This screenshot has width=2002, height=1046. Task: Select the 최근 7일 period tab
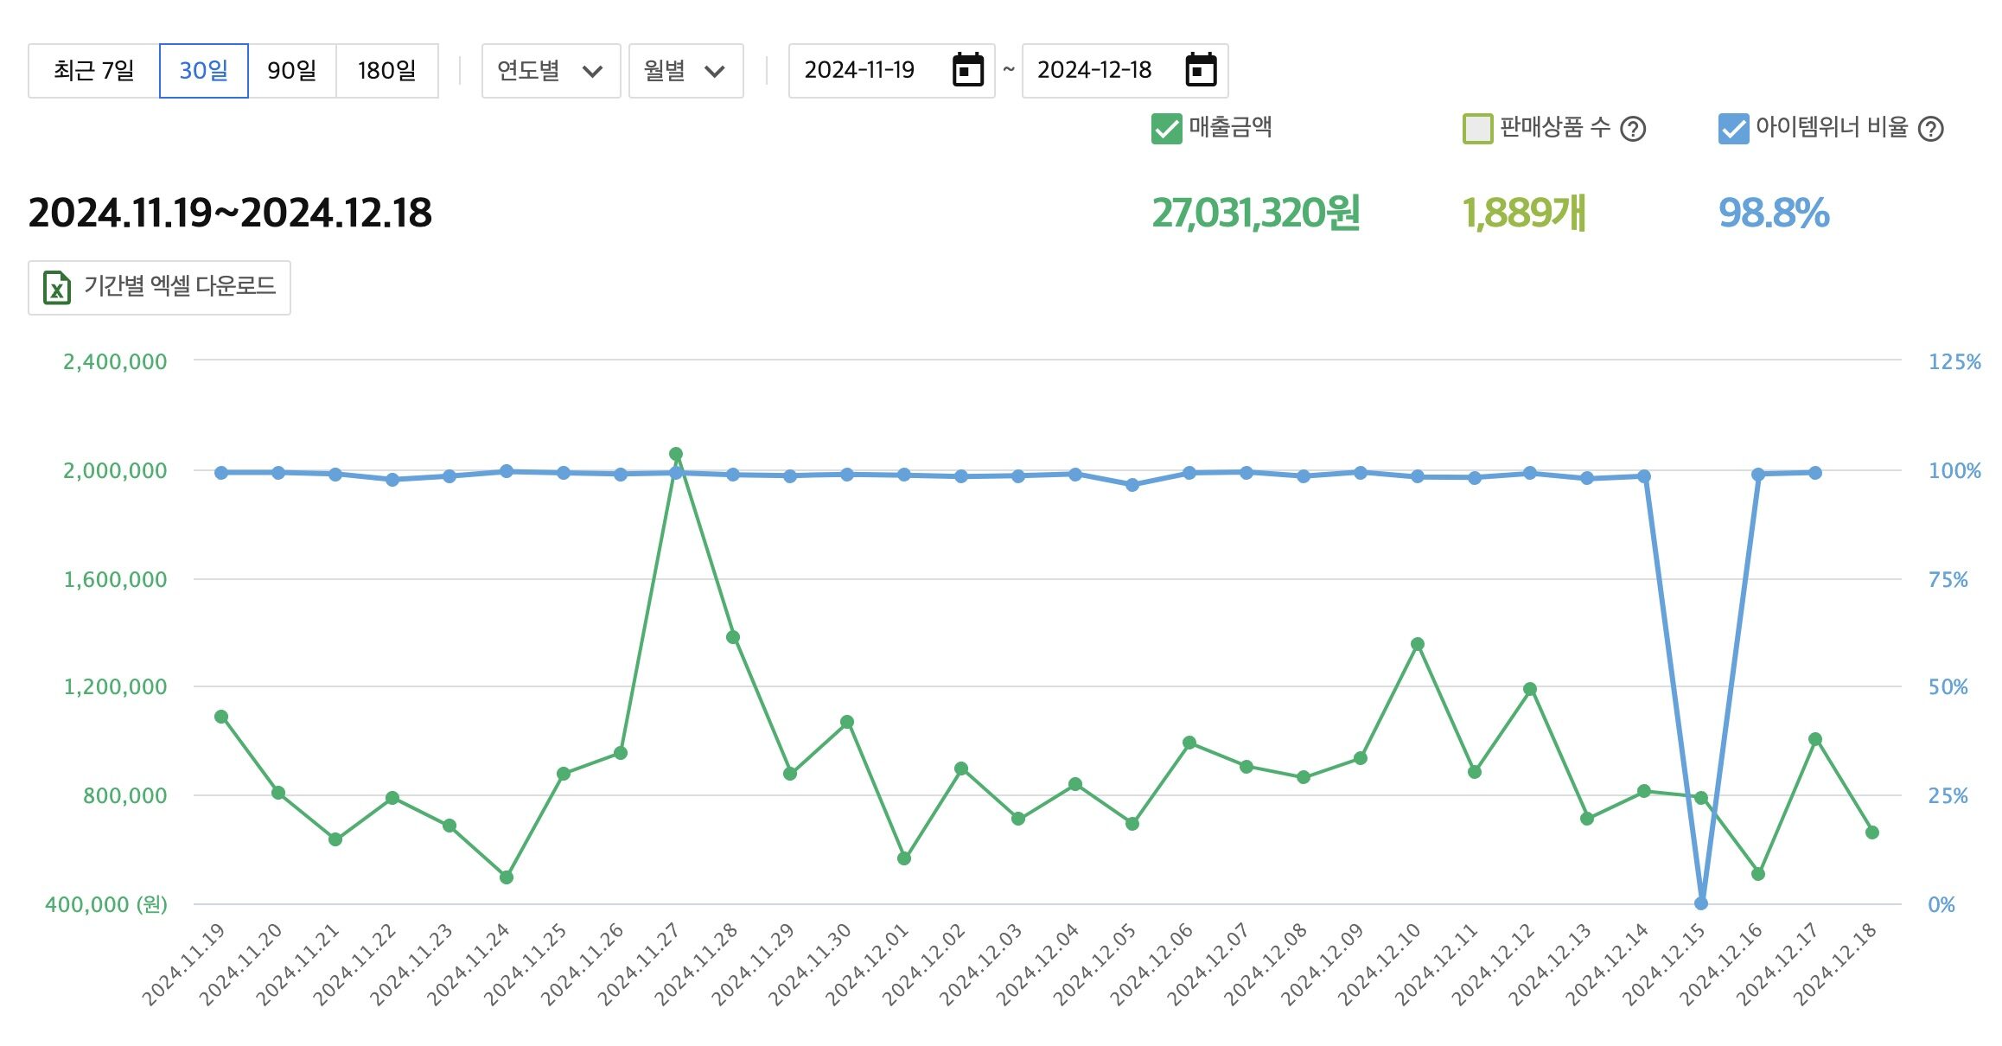click(93, 71)
